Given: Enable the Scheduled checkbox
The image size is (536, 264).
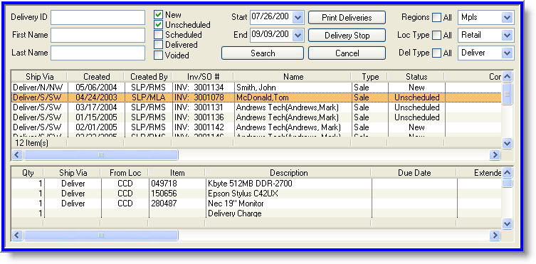Looking at the screenshot, I should (158, 35).
